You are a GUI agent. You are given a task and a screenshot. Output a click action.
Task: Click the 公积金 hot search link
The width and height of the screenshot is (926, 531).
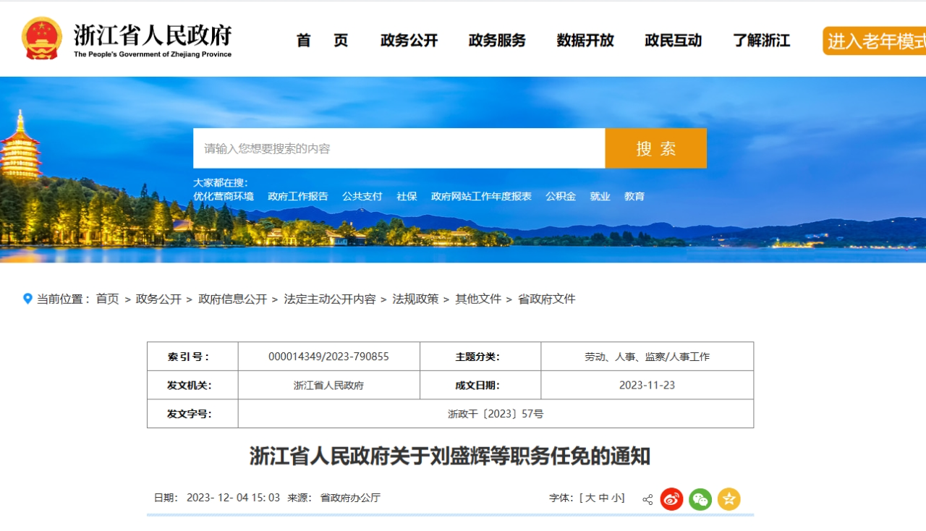click(x=561, y=197)
